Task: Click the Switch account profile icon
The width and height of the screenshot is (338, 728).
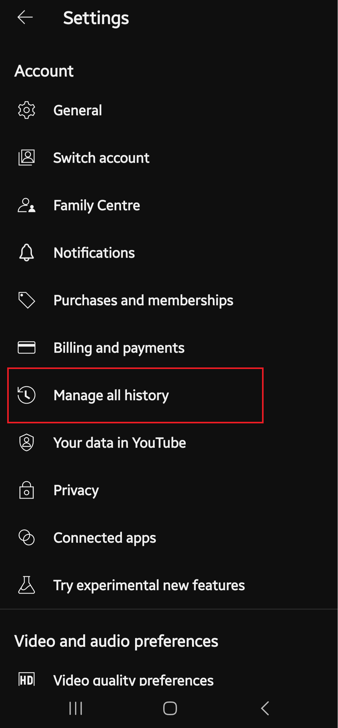Action: (x=27, y=158)
